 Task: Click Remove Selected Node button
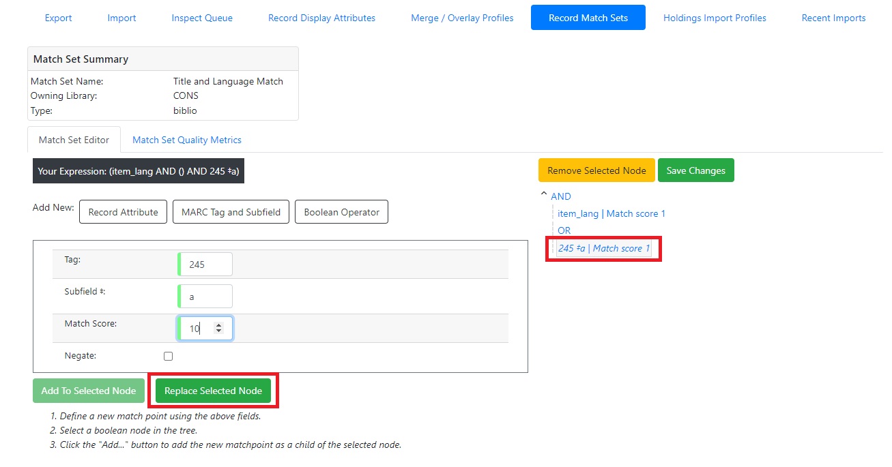tap(596, 170)
